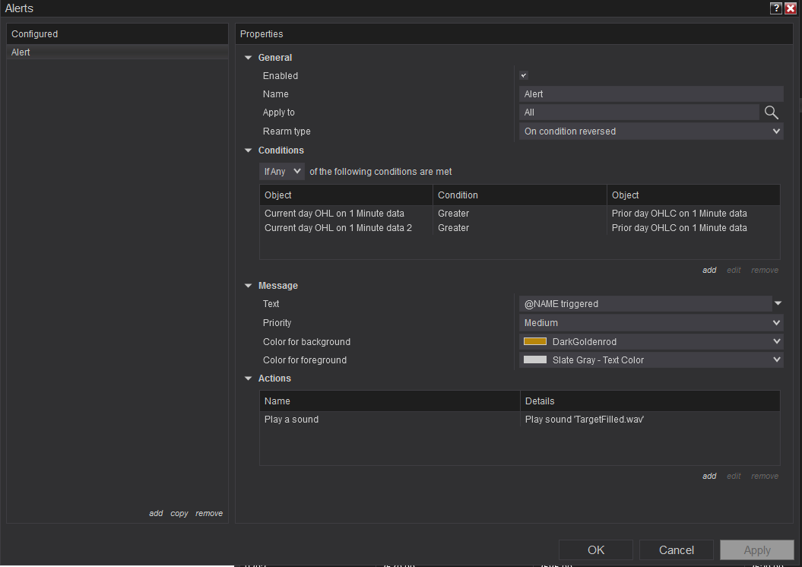Viewport: 802px width, 567px height.
Task: Collapse the General section
Action: [249, 58]
